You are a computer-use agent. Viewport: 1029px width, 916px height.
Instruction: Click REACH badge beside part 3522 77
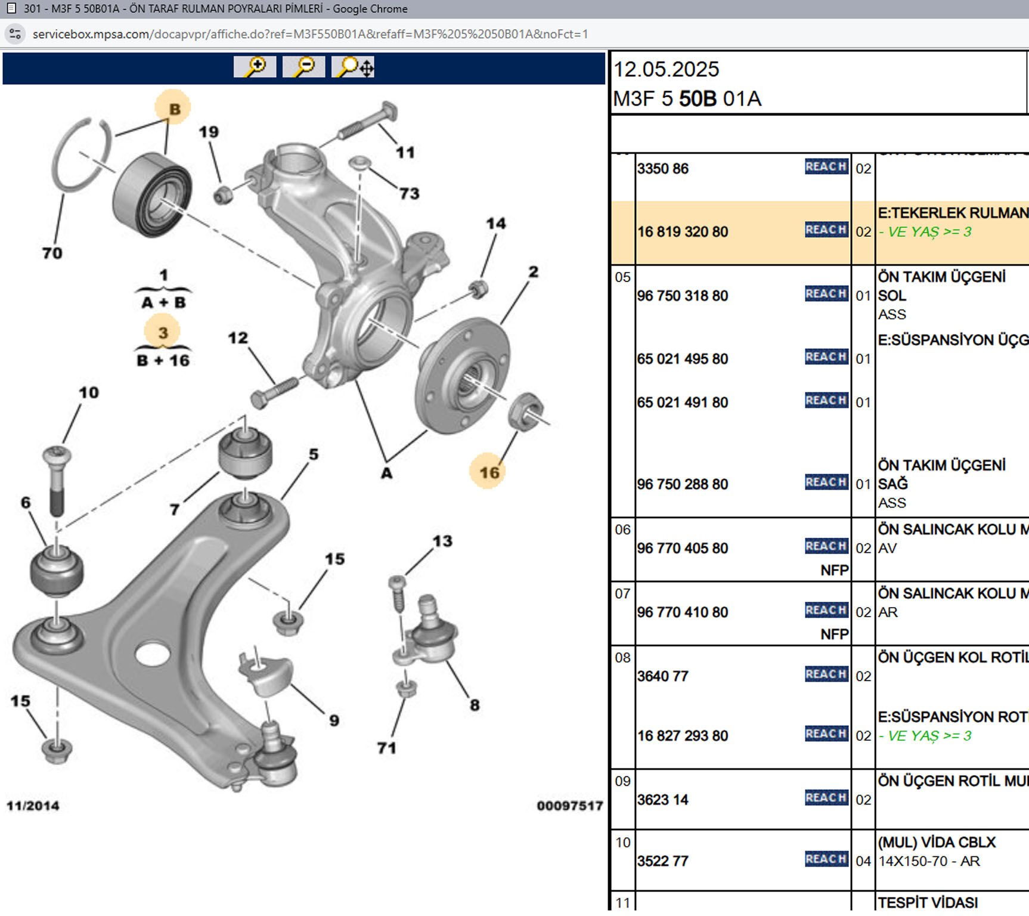point(826,859)
